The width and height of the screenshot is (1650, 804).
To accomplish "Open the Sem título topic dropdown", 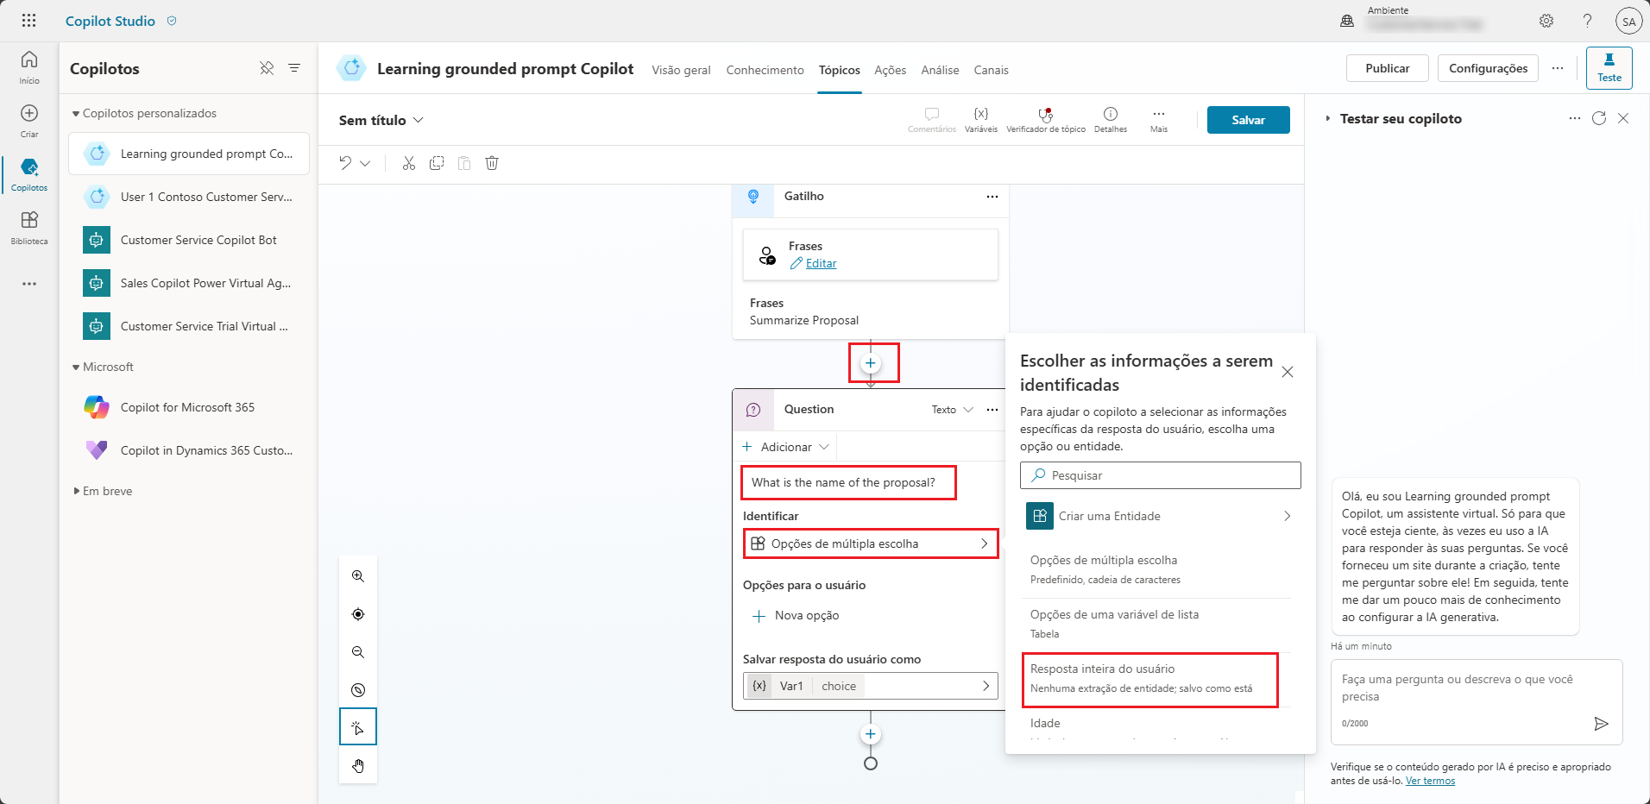I will point(381,120).
